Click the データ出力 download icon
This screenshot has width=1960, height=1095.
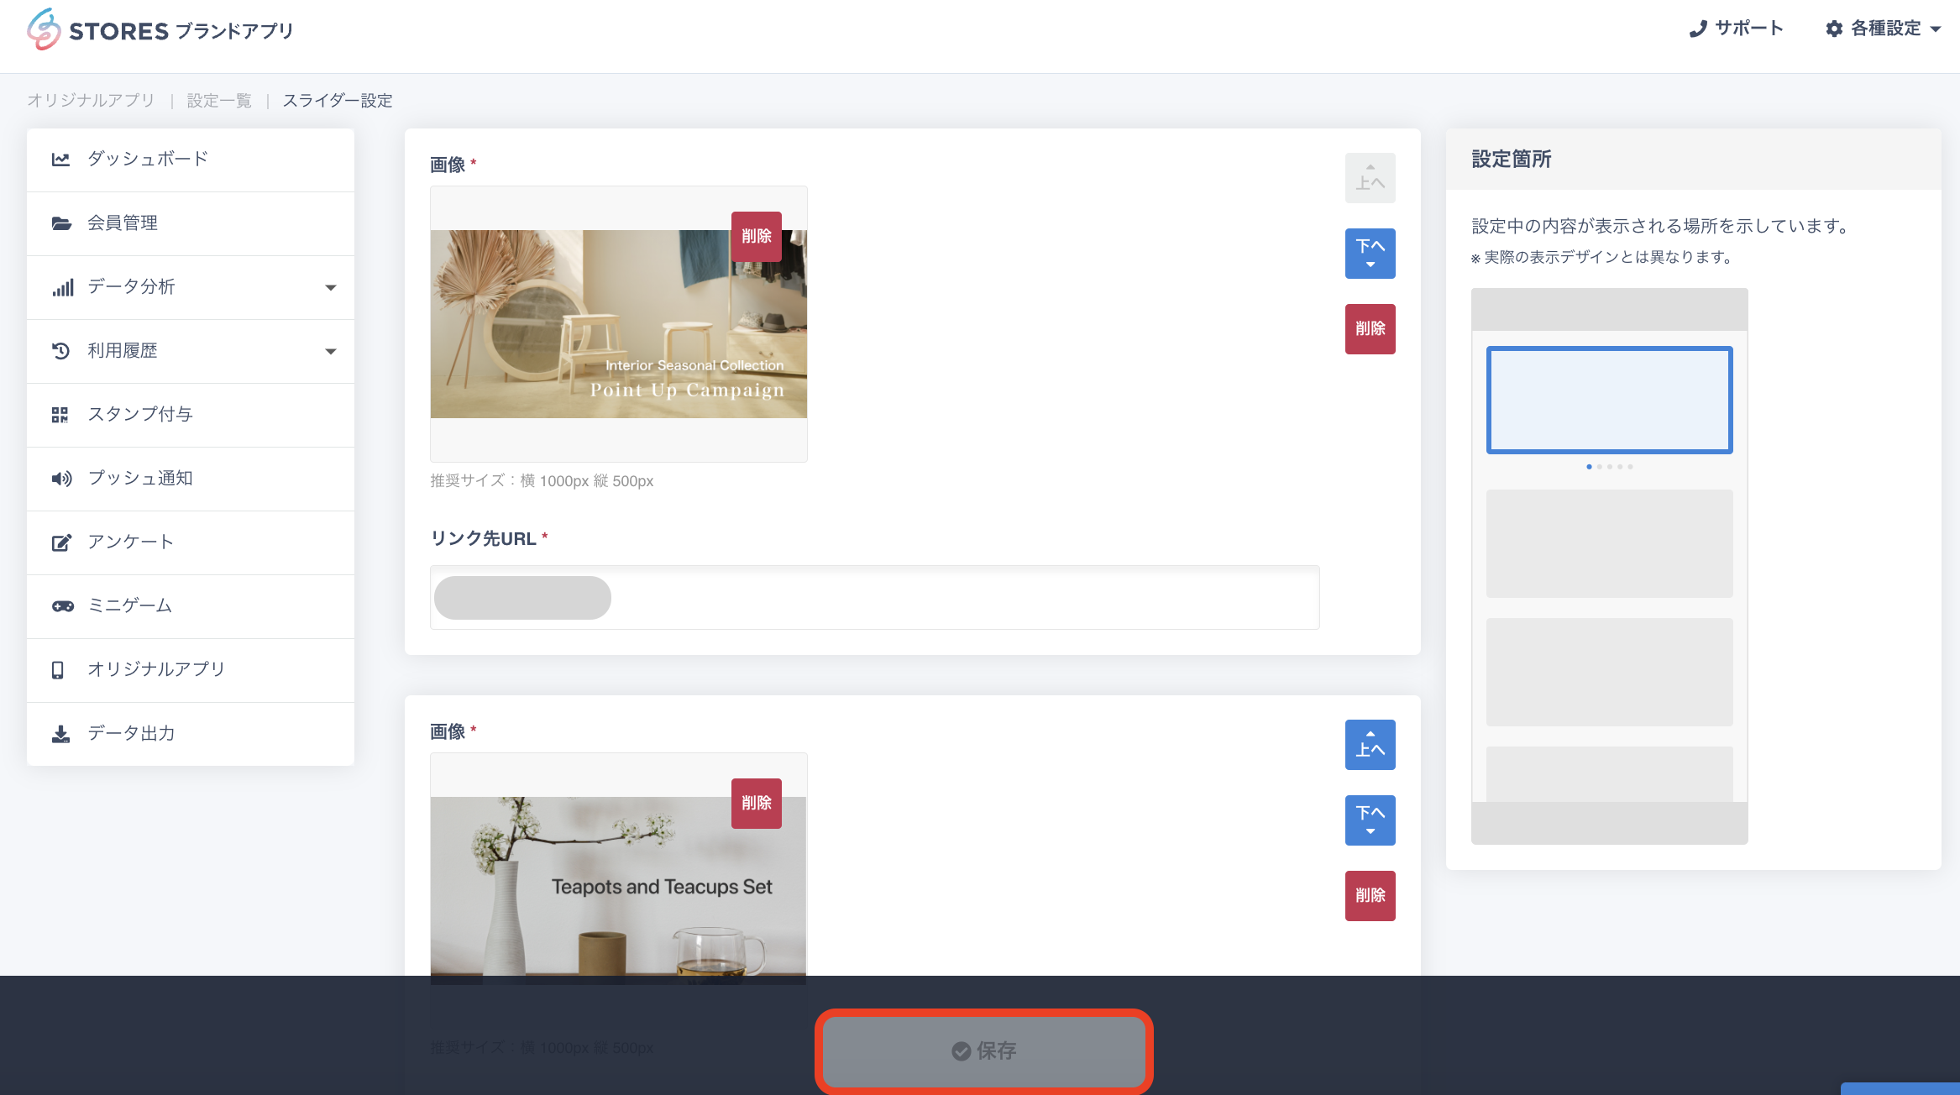60,734
